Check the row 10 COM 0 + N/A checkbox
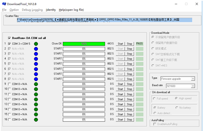Screen dimensions: 203x131 click(9, 89)
